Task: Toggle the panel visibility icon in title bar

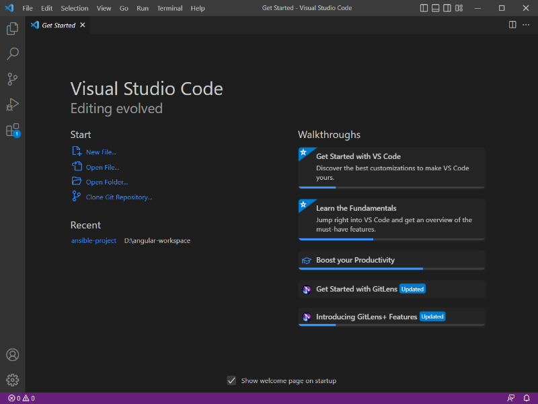Action: coord(435,7)
